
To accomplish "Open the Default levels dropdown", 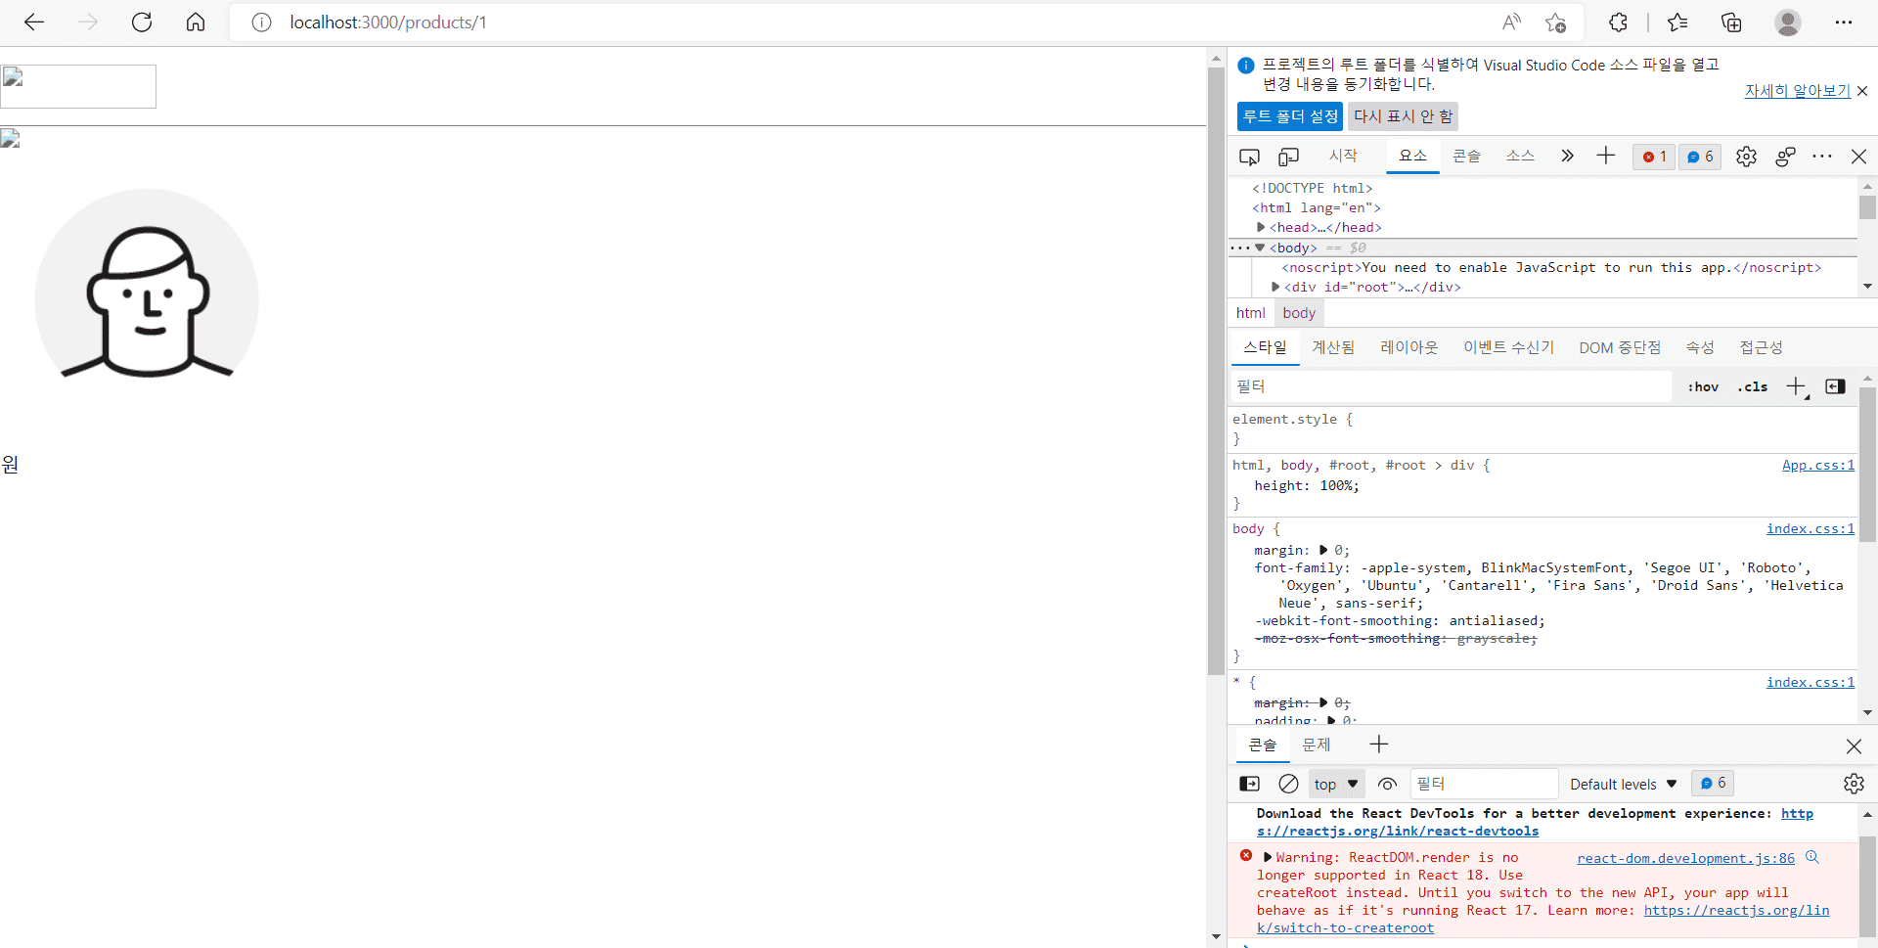I will point(1624,784).
